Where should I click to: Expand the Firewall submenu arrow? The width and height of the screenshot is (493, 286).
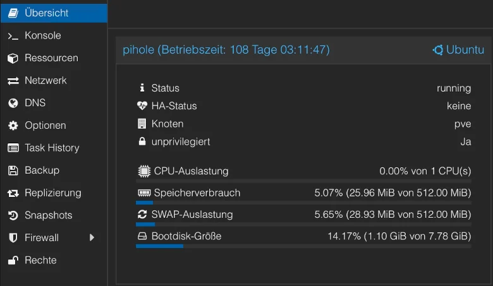click(92, 237)
